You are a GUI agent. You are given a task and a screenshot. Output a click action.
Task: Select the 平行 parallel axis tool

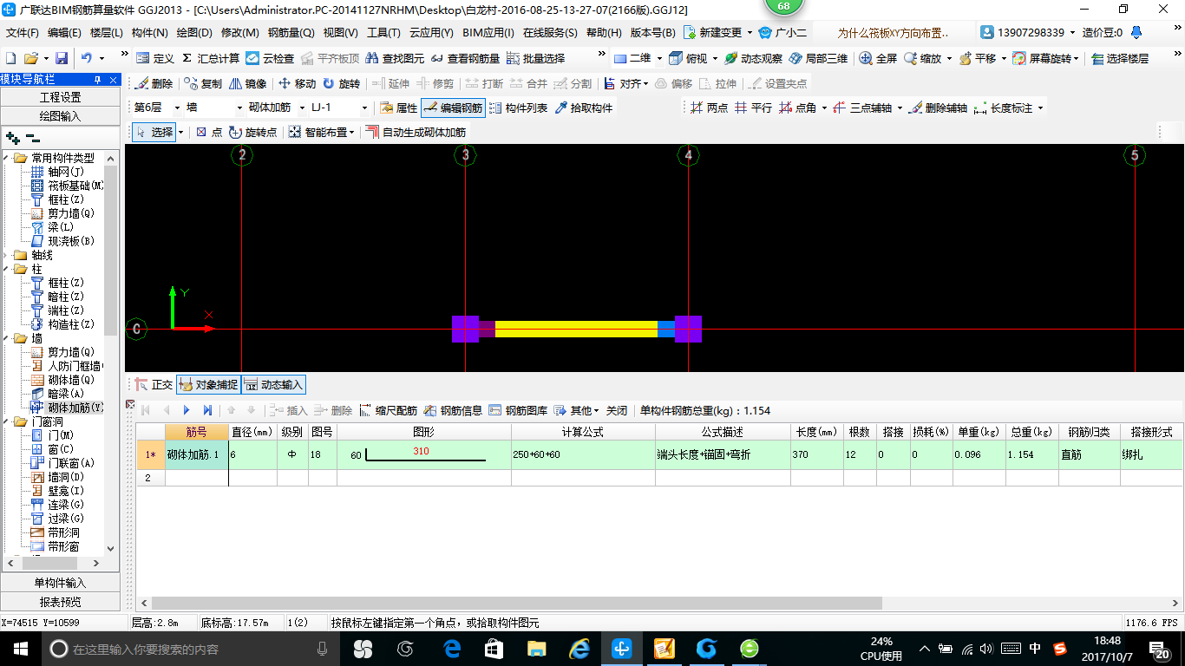tap(753, 108)
